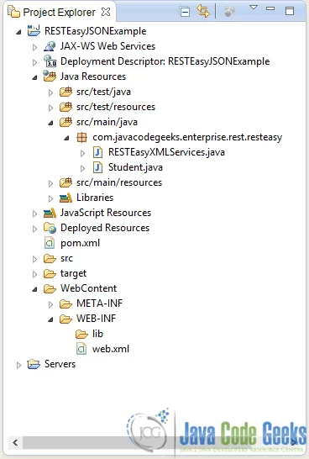Select the Deployed Resources label
The width and height of the screenshot is (309, 459).
105,228
